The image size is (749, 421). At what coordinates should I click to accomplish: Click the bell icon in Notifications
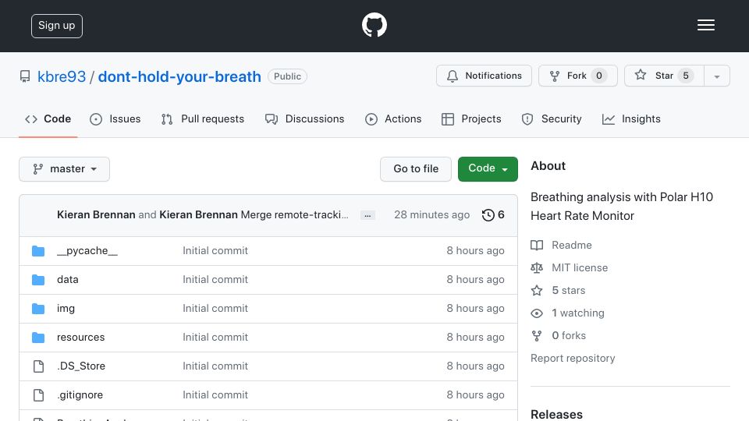click(453, 76)
